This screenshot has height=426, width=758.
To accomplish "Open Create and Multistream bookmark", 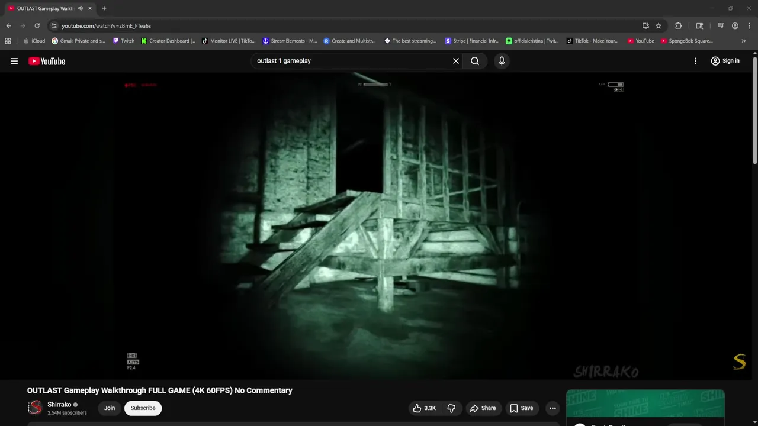I will click(x=349, y=41).
